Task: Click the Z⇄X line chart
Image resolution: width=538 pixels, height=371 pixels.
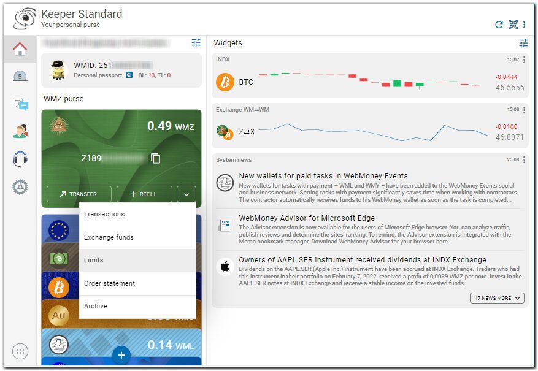Action: (x=373, y=132)
